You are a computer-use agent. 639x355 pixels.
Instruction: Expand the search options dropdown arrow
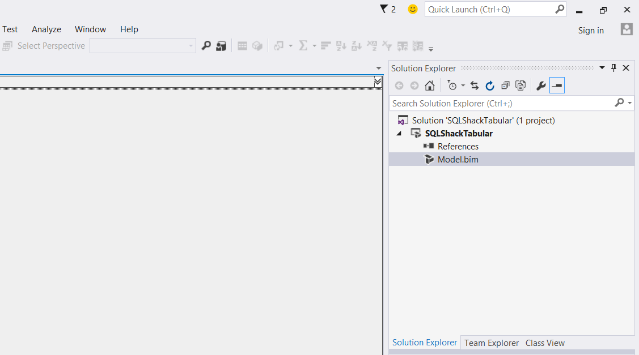630,103
